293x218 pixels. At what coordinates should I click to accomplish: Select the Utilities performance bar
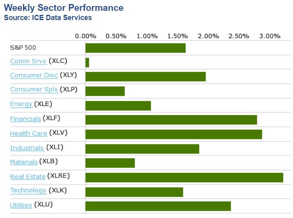(x=158, y=206)
